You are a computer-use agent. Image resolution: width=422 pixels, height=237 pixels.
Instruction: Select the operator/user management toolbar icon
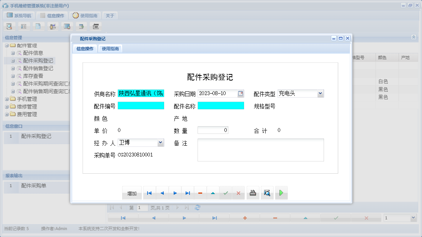(x=53, y=26)
